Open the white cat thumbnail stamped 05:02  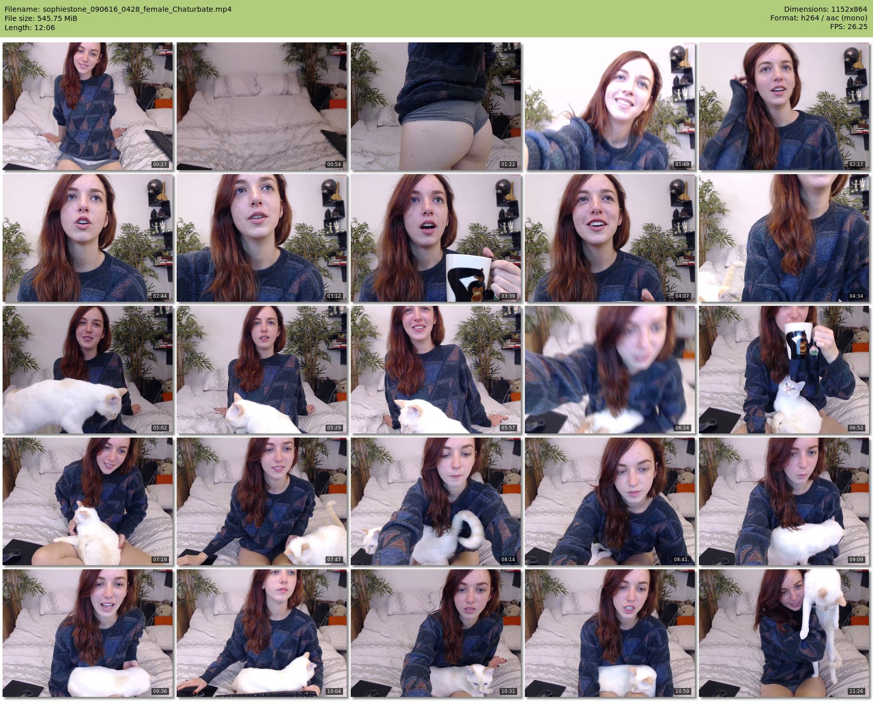coord(88,370)
